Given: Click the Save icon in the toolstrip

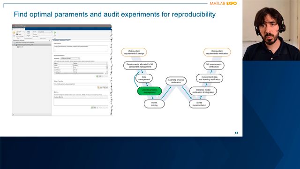Looking at the screenshot, I should (17, 34).
